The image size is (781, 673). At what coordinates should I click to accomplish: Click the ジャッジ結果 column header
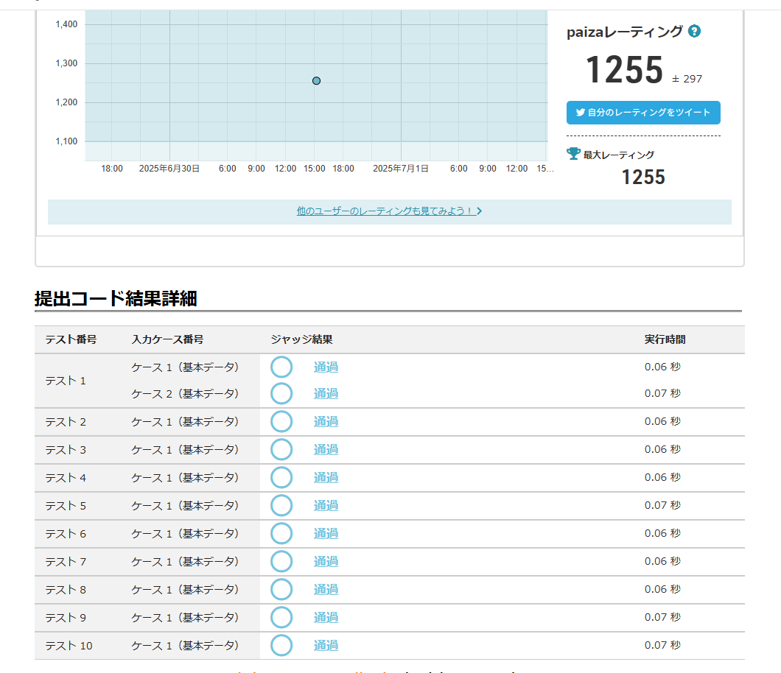[x=301, y=339]
